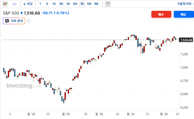Viewport: 194px width, 119px height.
Task: Select the candlestick chart type icon
Action: [5, 4]
